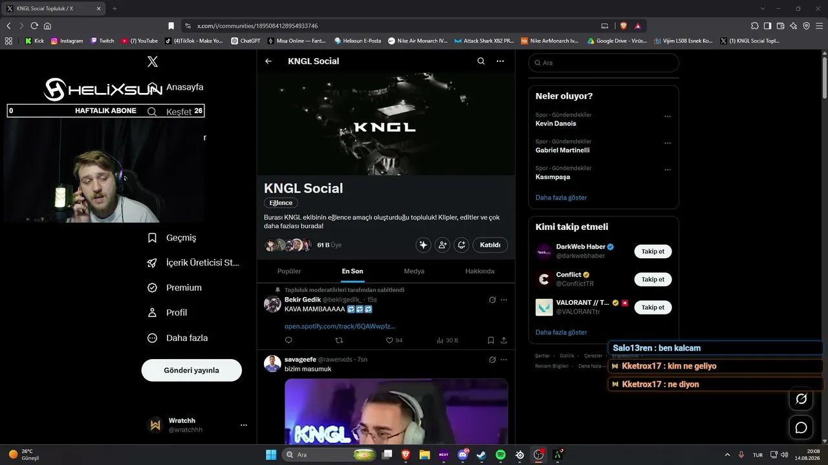Open options for Gabriel Martinelli trend

tap(668, 143)
